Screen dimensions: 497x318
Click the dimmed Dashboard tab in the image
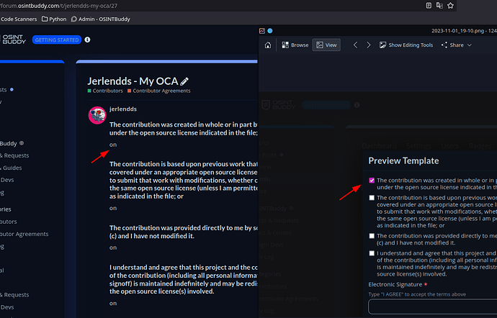379,146
